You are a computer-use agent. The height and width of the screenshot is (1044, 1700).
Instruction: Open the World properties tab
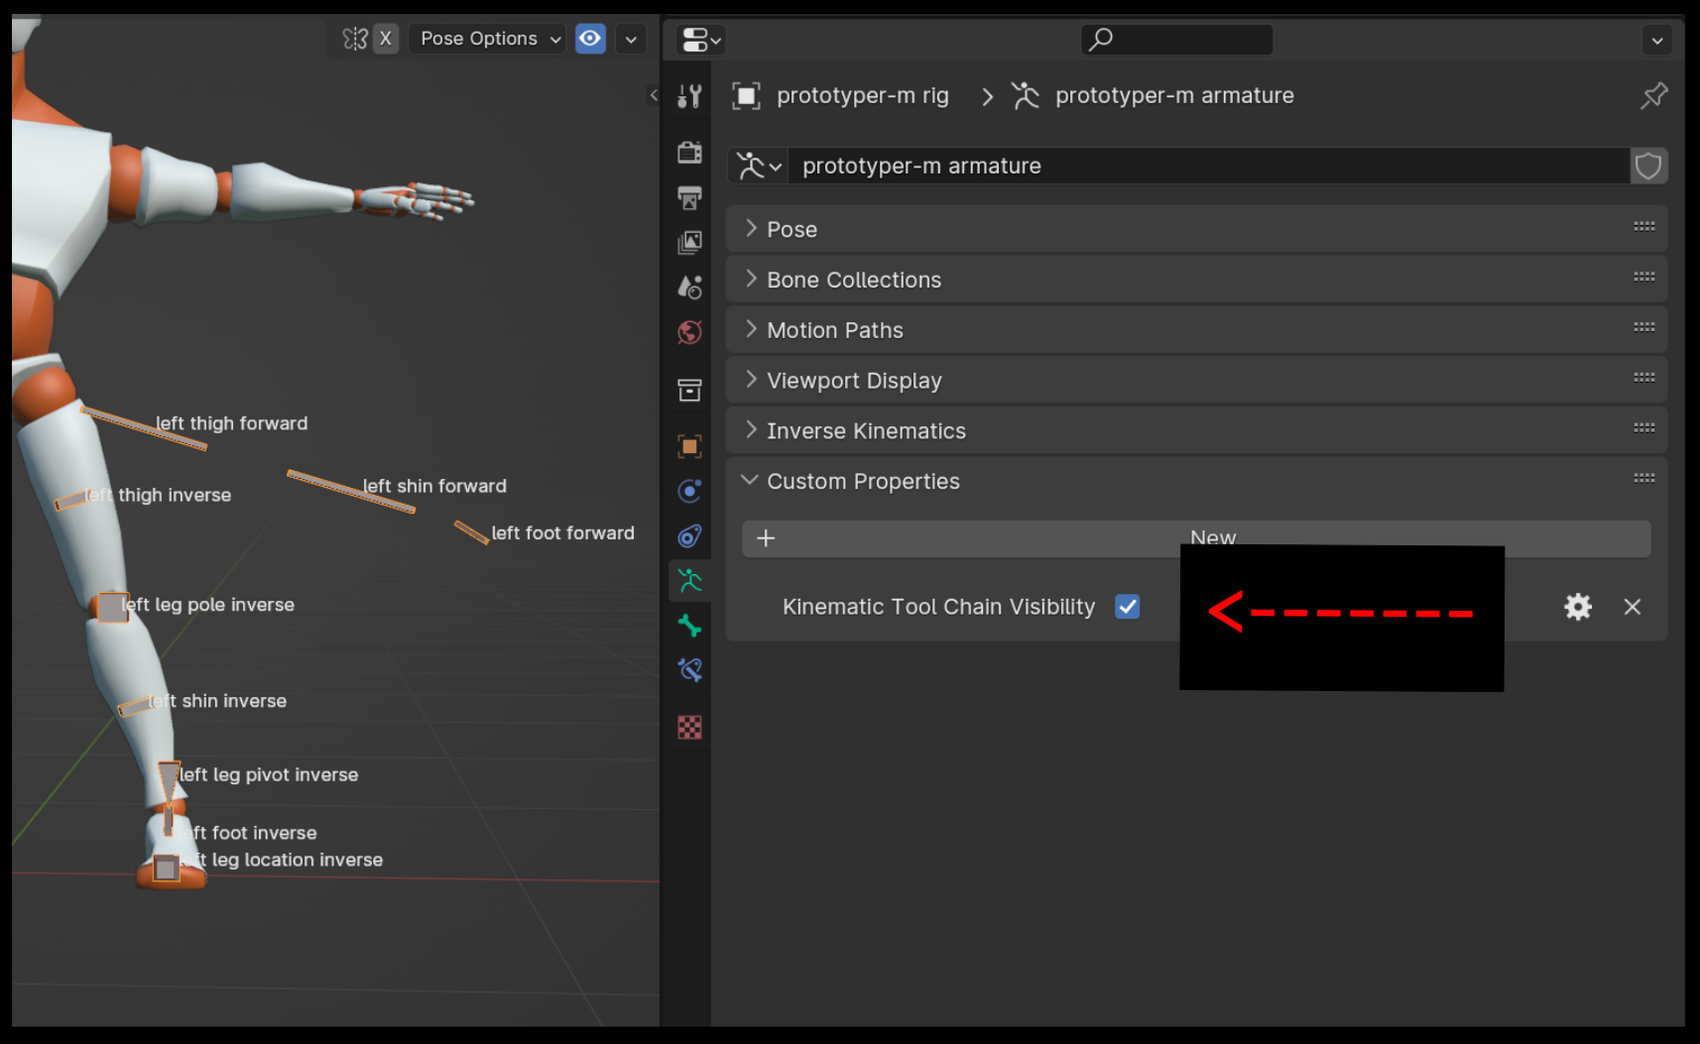tap(689, 332)
